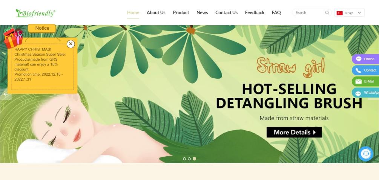Open the FAQ link

click(x=276, y=12)
